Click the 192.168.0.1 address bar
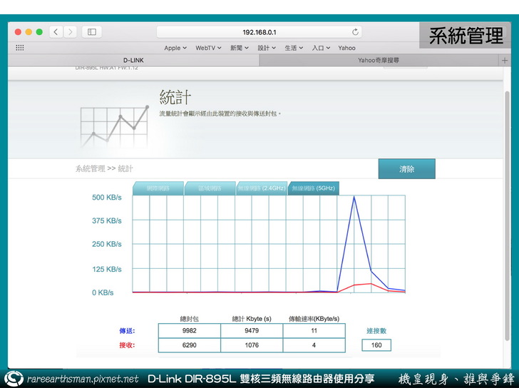The width and height of the screenshot is (519, 388). (x=259, y=32)
